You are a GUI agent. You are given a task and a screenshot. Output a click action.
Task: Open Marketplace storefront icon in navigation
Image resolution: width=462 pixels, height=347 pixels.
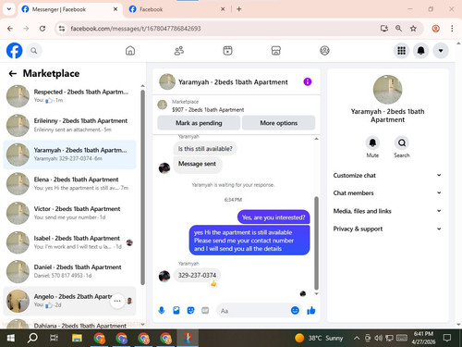(x=276, y=51)
